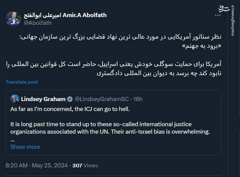Open Amir.A Abolfath's profile picture
Image resolution: width=240 pixels, height=177 pixels.
(x=13, y=16)
